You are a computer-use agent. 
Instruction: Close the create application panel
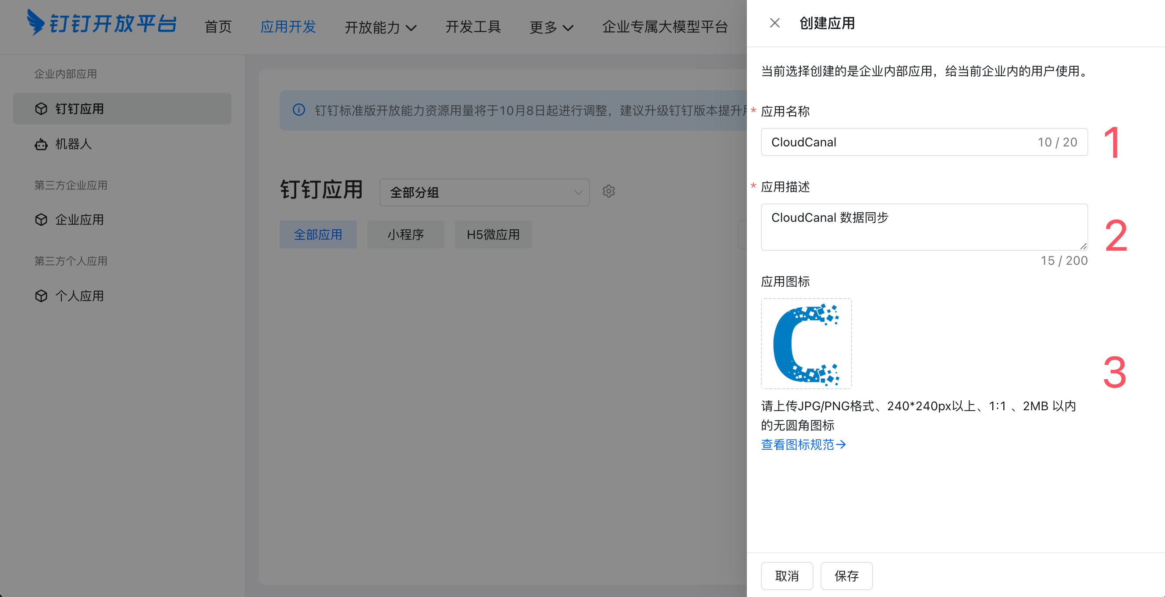(x=774, y=23)
